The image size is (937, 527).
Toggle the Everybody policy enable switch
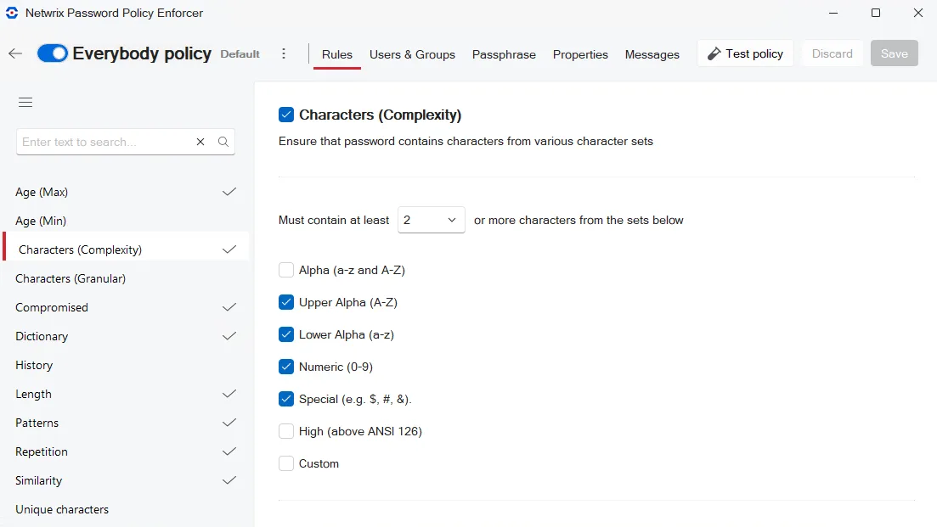(x=52, y=53)
